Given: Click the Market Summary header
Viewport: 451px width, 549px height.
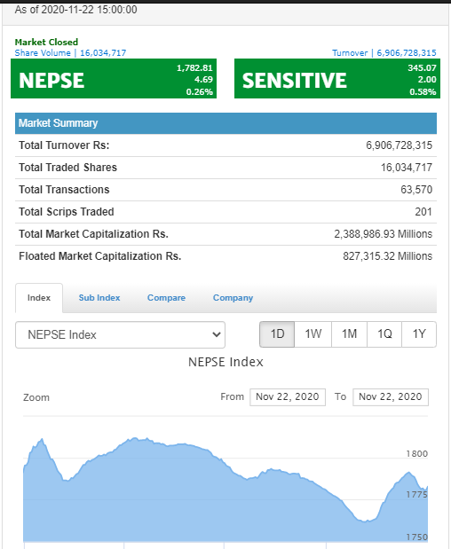Looking at the screenshot, I should (x=225, y=123).
